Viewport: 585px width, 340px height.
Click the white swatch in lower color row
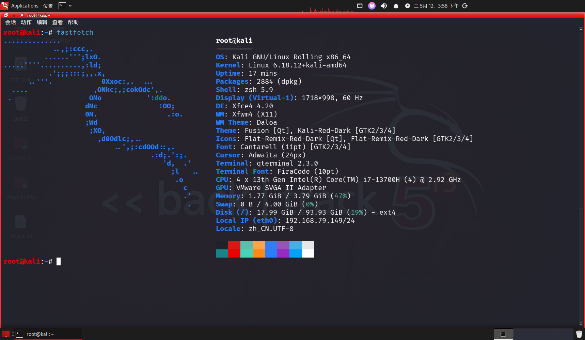click(308, 253)
